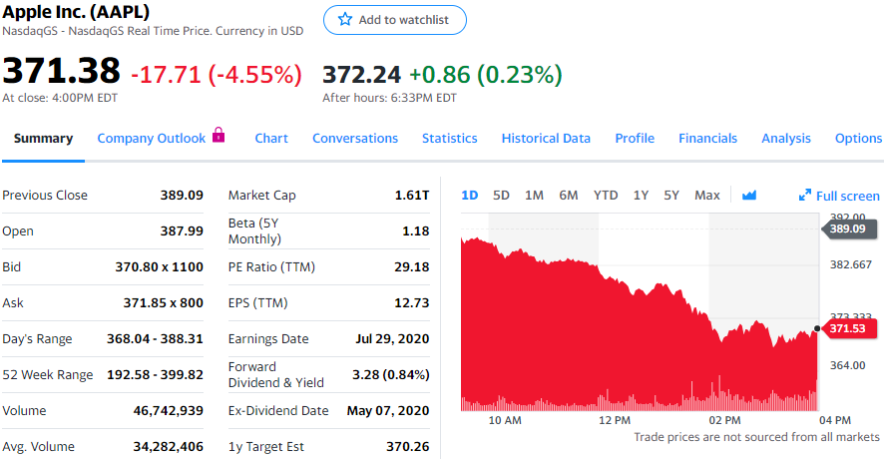Go to the Financials tab

pos(707,139)
